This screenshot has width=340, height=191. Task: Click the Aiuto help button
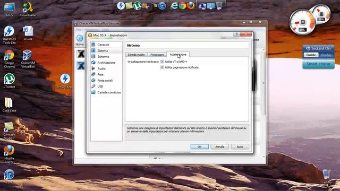[240, 146]
